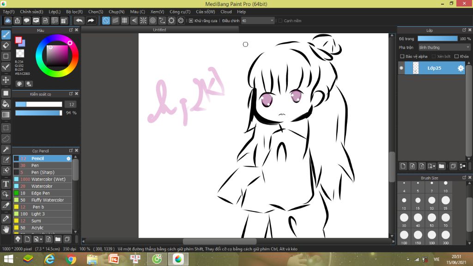The width and height of the screenshot is (473, 266).
Task: Enable vanishing point snap
Action: 134,20
